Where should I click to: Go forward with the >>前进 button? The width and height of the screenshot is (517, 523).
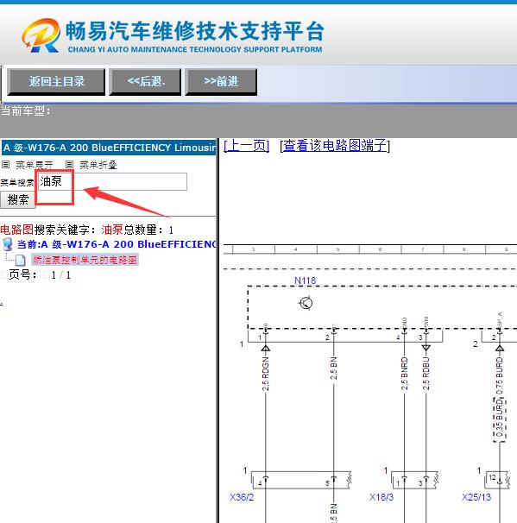tap(221, 82)
